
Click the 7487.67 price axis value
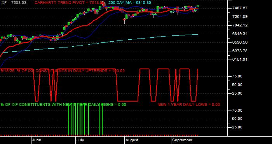click(240, 8)
